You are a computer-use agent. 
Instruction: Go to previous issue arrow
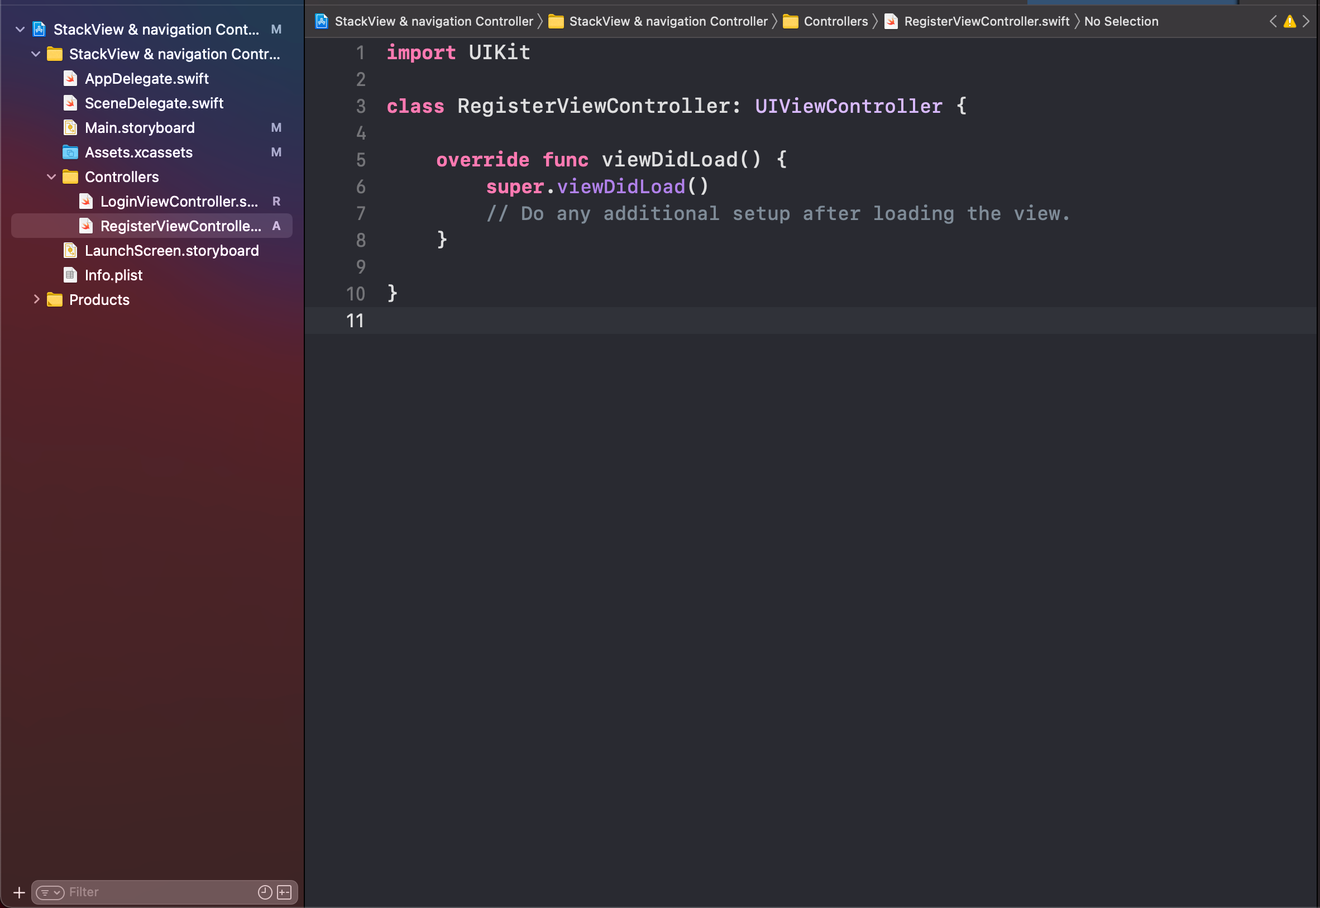pyautogui.click(x=1273, y=21)
